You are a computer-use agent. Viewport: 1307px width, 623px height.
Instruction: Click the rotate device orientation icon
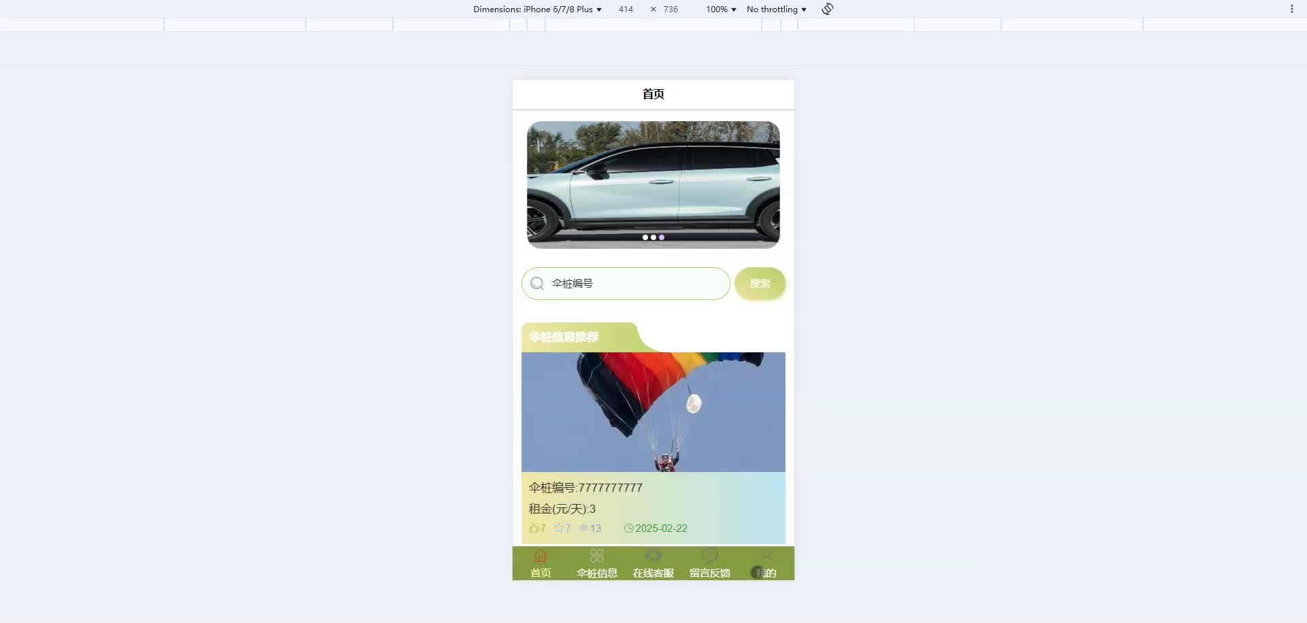[x=826, y=9]
